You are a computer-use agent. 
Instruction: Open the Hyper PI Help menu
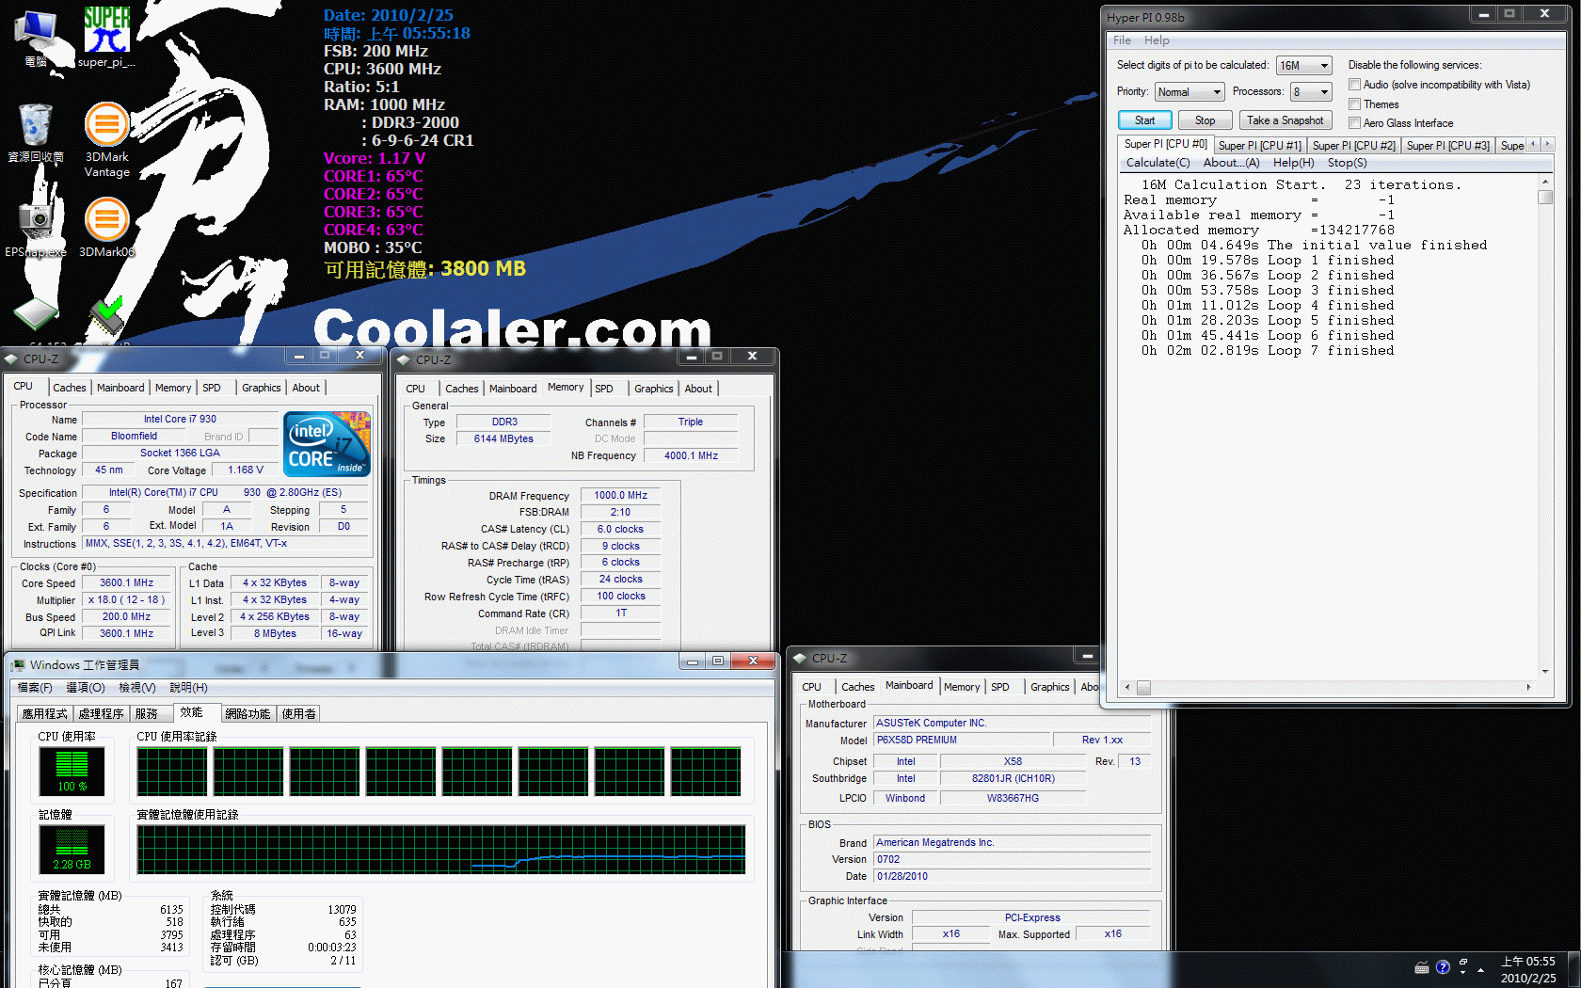pyautogui.click(x=1157, y=40)
